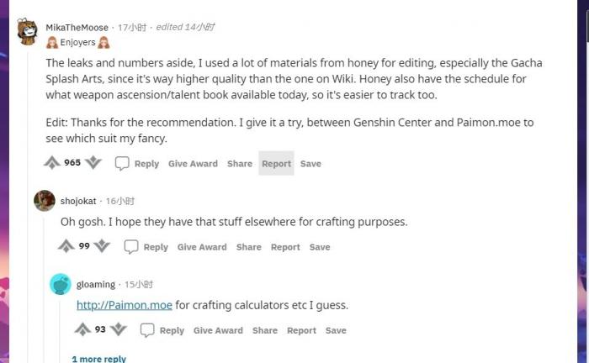
Task: Reply to shojokat's comment
Action: tap(146, 247)
